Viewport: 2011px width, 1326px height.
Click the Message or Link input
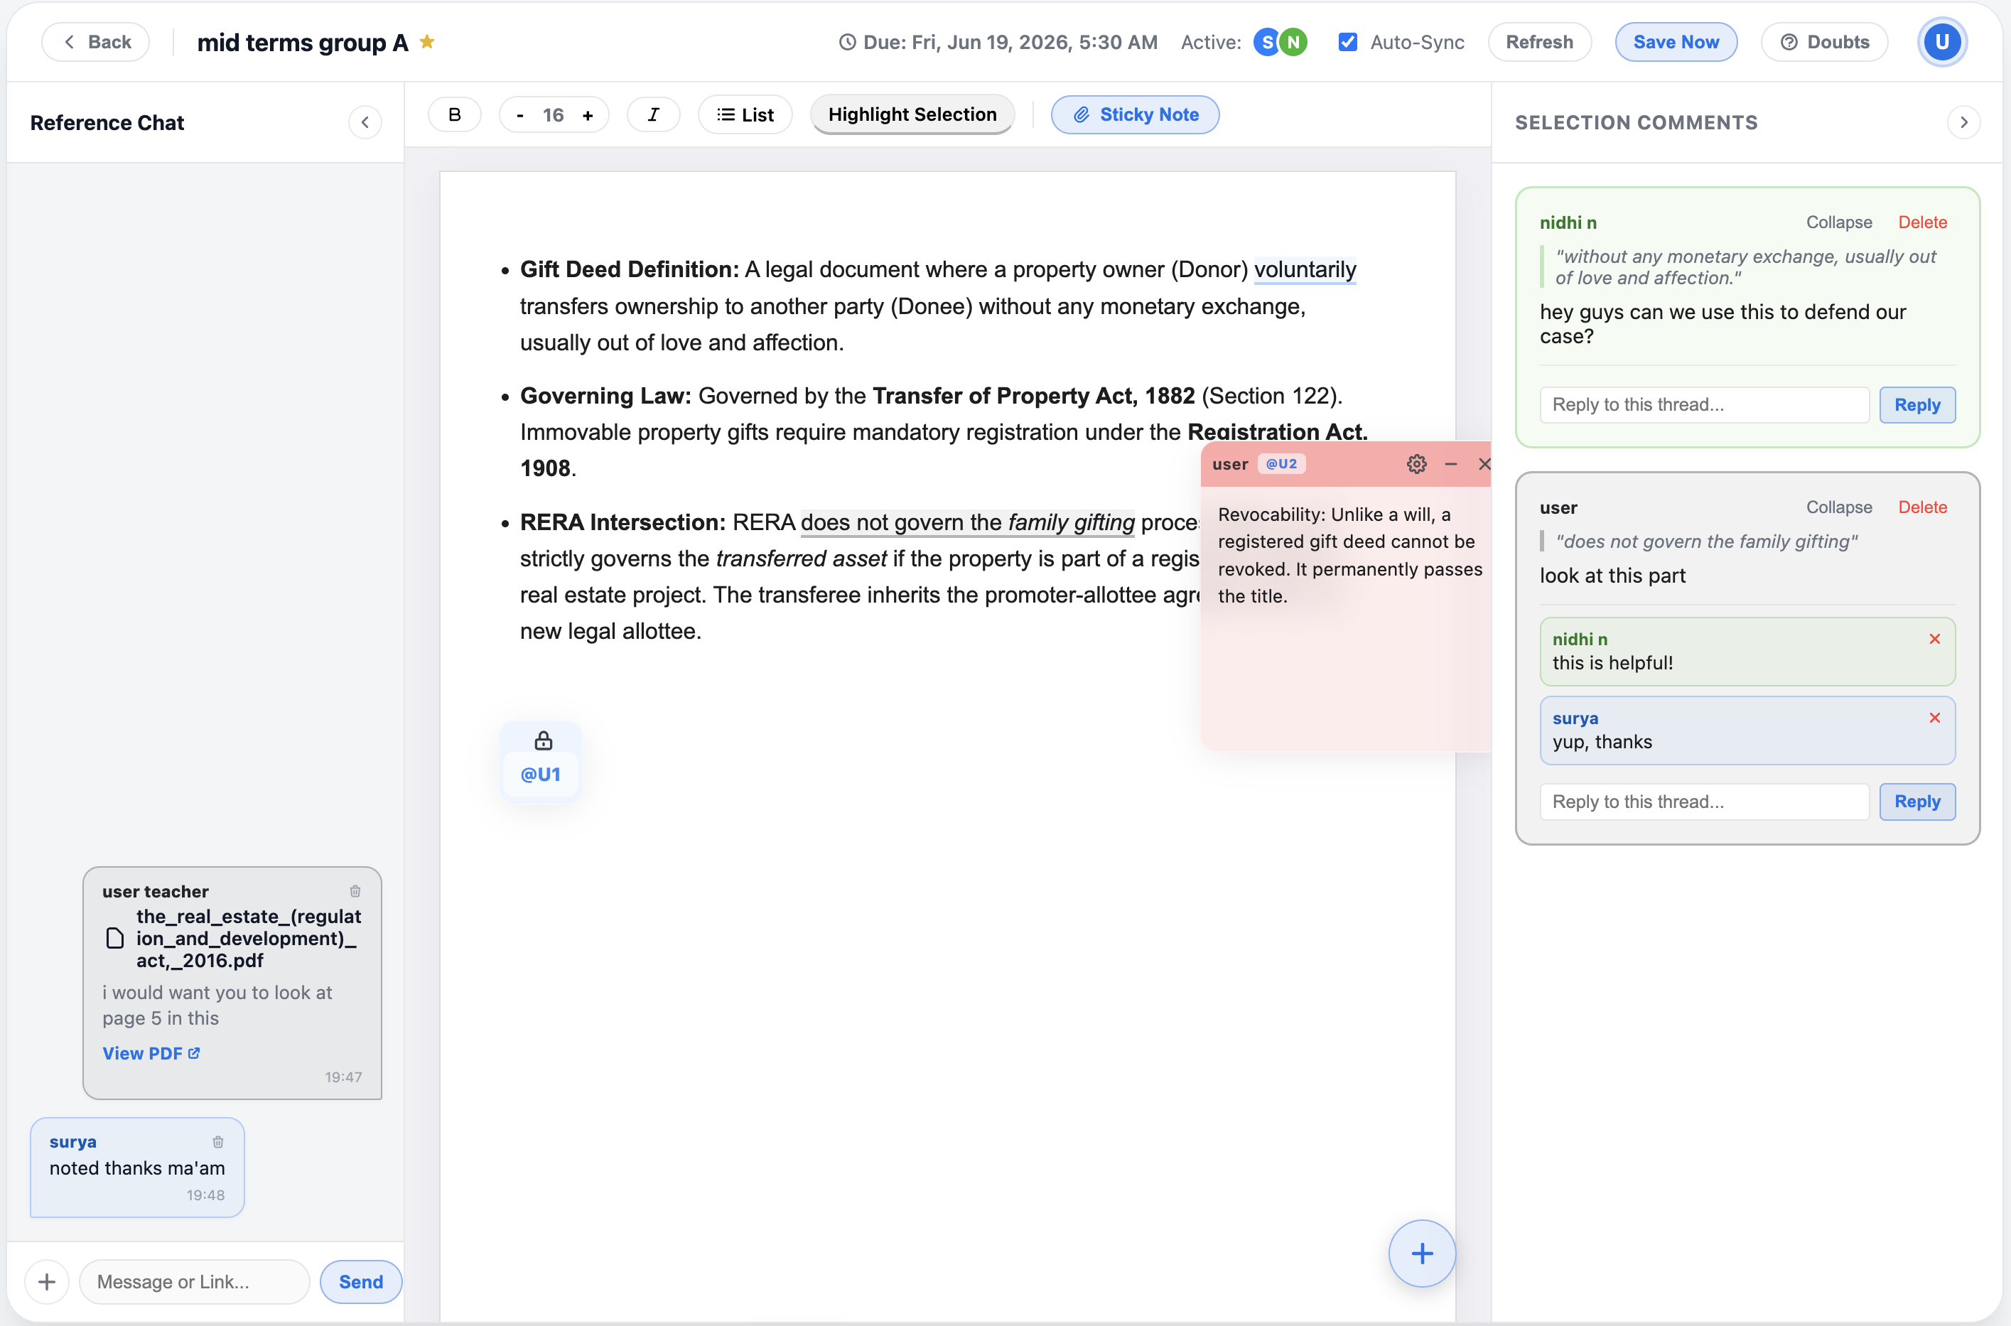[x=195, y=1282]
